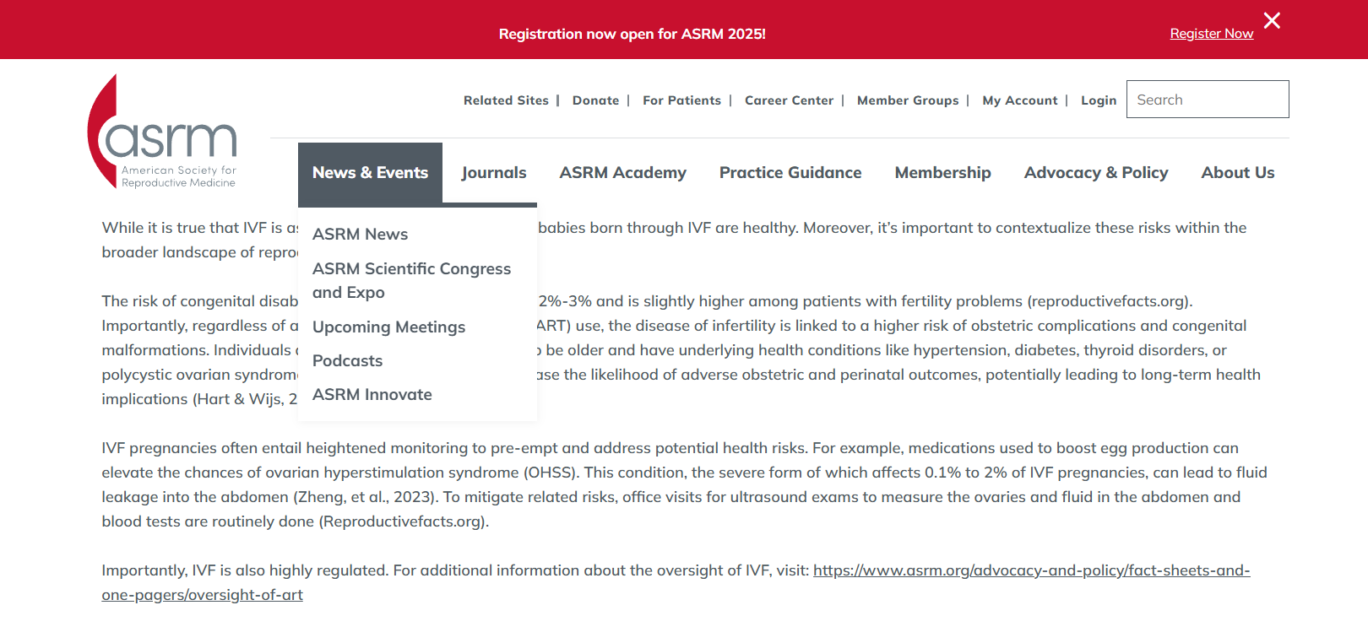Open My Account page
Screen dimensions: 1368x643
coord(1019,100)
